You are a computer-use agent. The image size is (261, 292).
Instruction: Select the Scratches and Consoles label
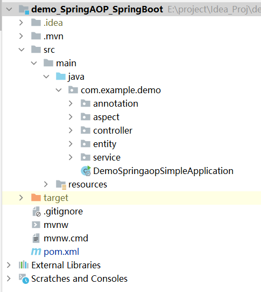pyautogui.click(x=80, y=279)
